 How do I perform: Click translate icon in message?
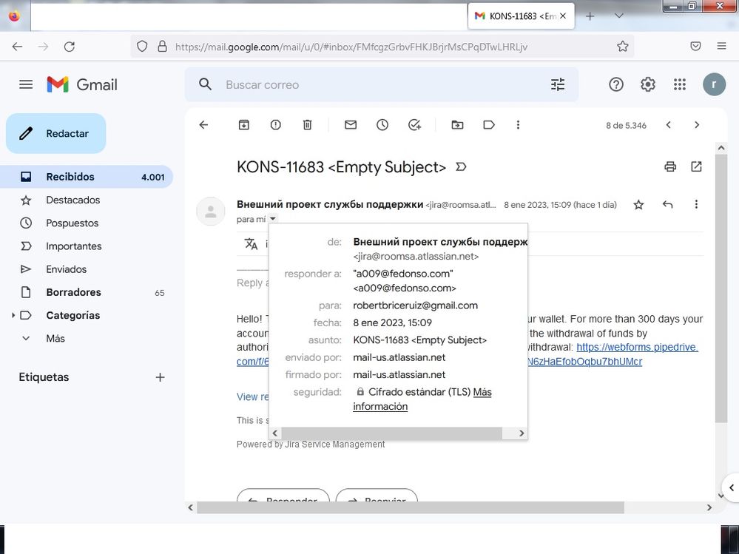pos(252,244)
